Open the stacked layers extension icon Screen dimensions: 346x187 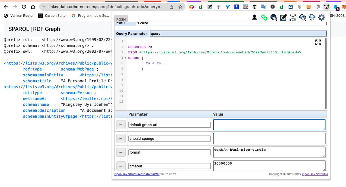[254, 7]
